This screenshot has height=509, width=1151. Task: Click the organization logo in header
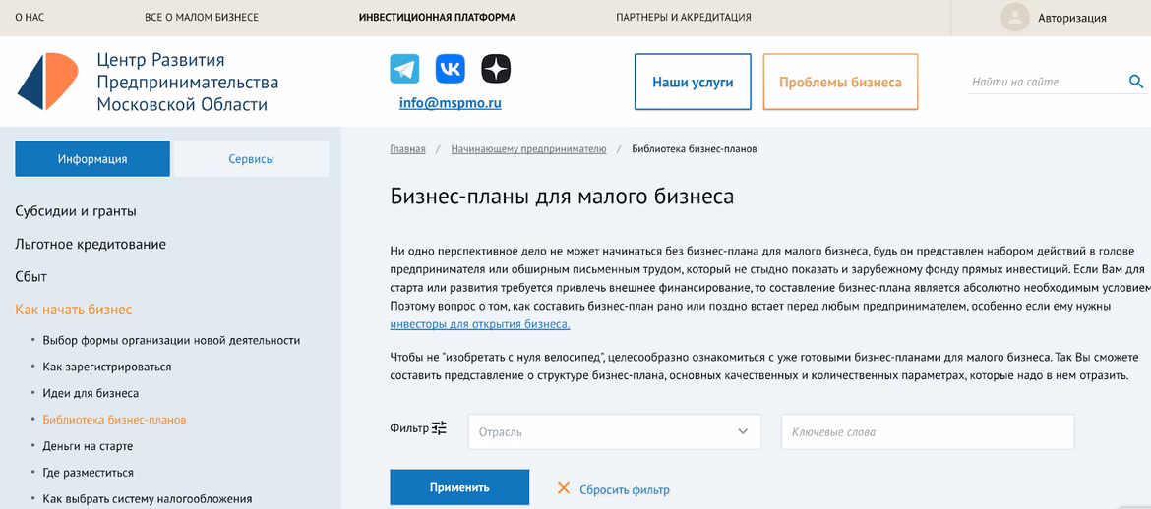click(47, 83)
